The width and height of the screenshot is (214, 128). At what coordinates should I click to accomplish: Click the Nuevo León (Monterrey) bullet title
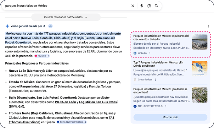tap(27, 71)
